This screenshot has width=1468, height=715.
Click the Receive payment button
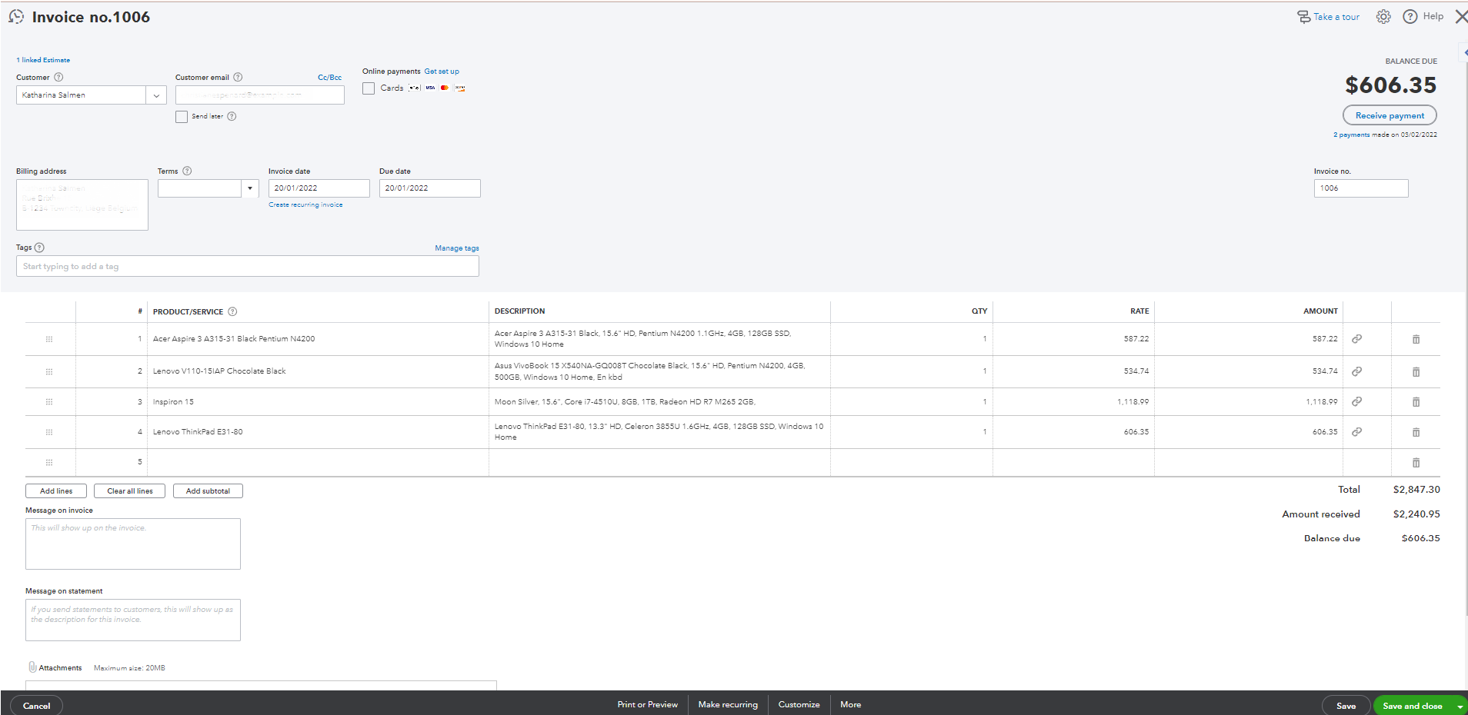click(x=1390, y=115)
